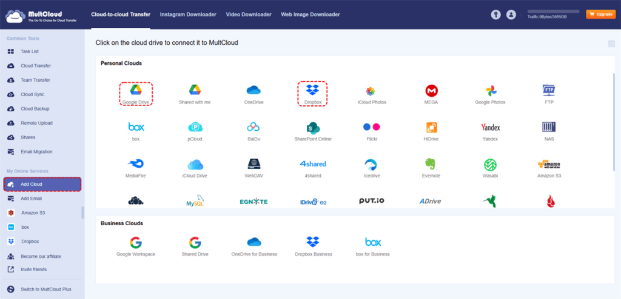This screenshot has height=299, width=621.
Task: Select Add Cloud in sidebar
Action: pos(42,185)
